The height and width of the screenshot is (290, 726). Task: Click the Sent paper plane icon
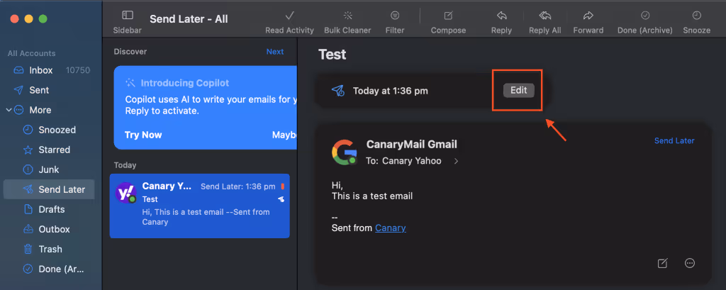click(18, 90)
